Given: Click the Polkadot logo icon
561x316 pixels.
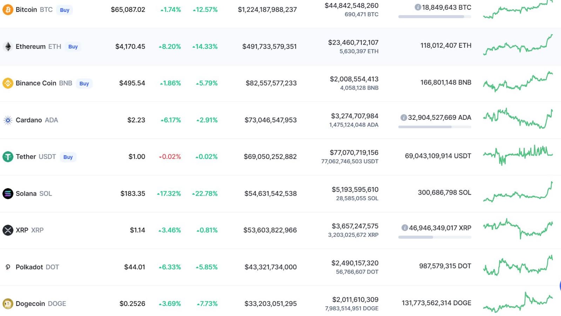Looking at the screenshot, I should (8, 267).
